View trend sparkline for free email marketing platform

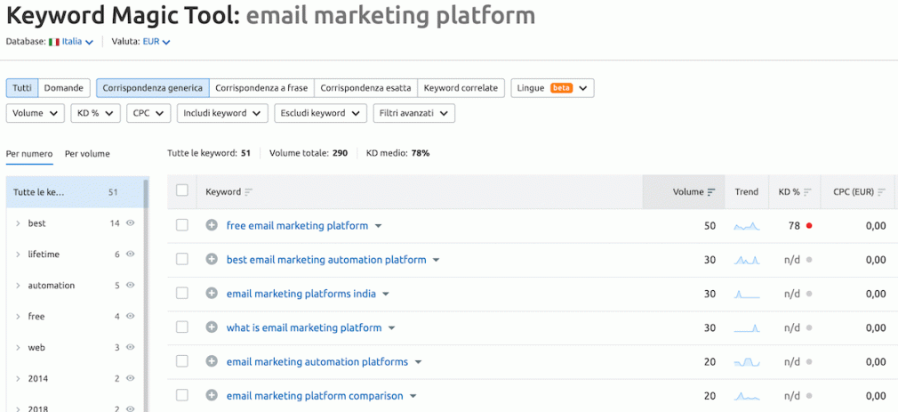pos(747,226)
